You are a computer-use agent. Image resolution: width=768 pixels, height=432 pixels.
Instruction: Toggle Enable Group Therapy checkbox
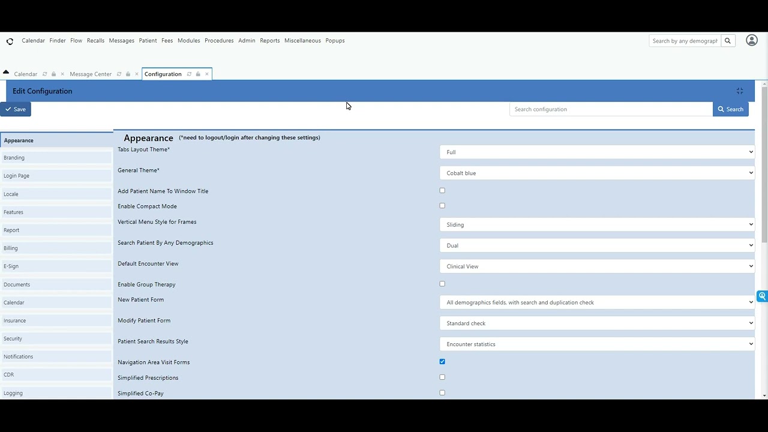(x=442, y=284)
